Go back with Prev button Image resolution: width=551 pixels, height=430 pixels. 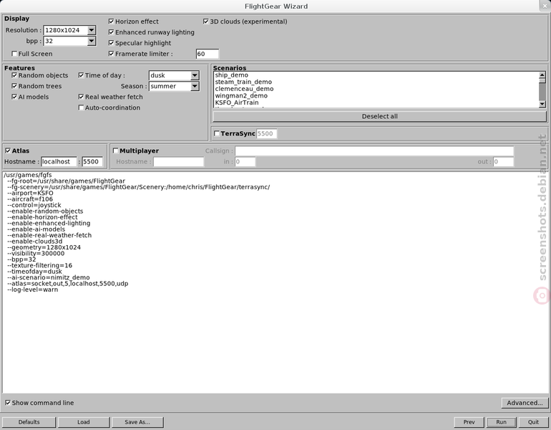[469, 422]
